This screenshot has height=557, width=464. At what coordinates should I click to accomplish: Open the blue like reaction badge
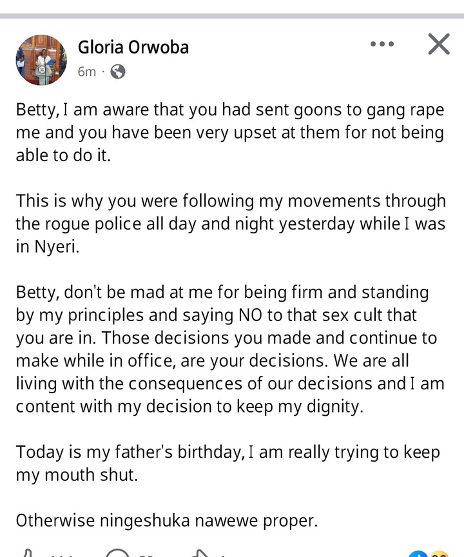[419, 554]
